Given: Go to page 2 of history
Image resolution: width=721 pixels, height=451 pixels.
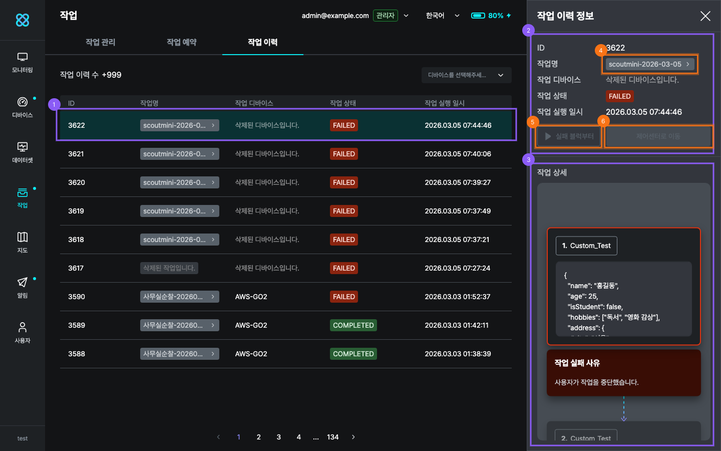Looking at the screenshot, I should point(258,437).
